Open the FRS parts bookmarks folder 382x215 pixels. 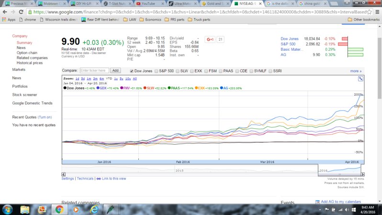point(174,20)
